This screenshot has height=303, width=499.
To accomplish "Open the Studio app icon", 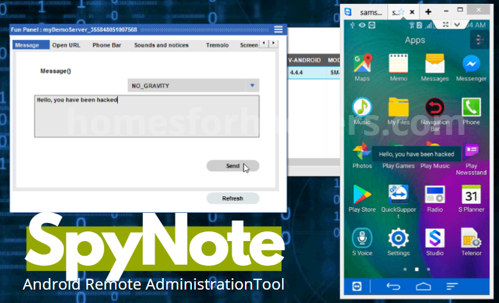I will (x=435, y=238).
